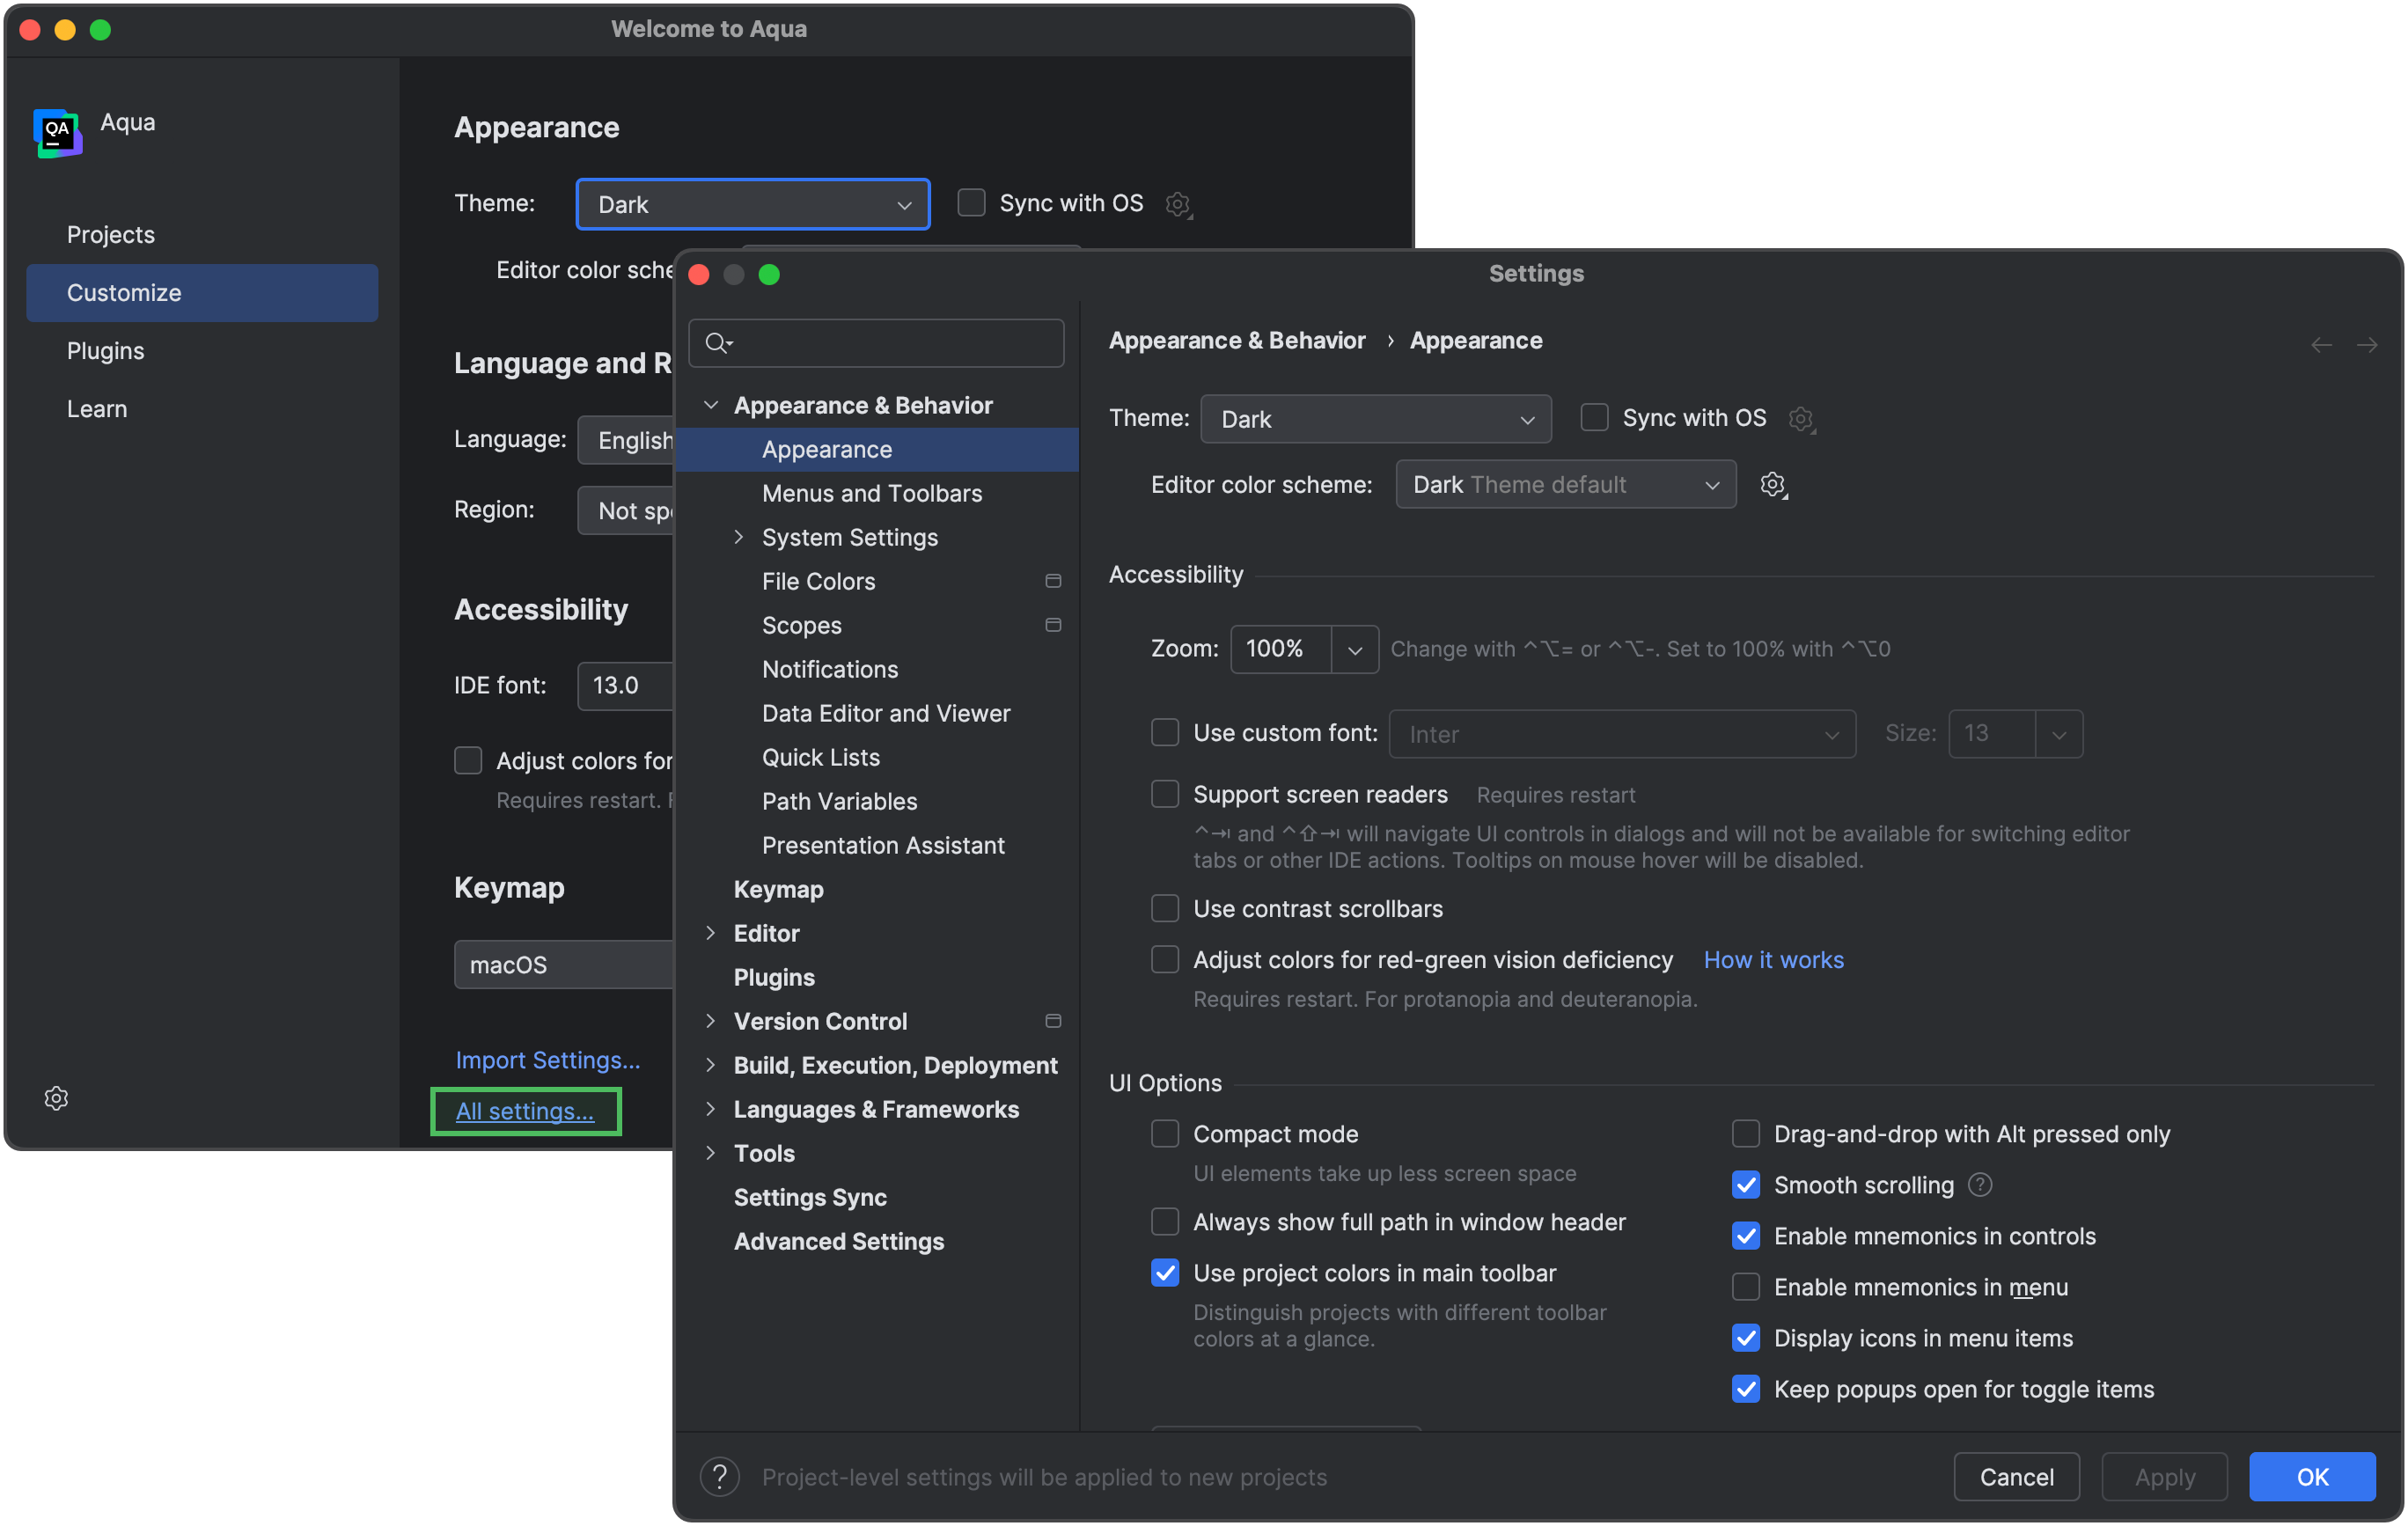This screenshot has height=1526, width=2408.
Task: Uncheck Display icons in menu items
Action: point(1746,1338)
